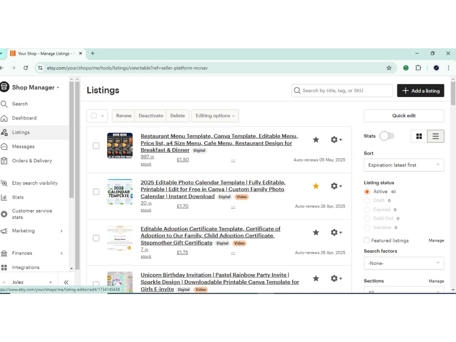Click Manage next to Featured listings
456x342 pixels.
click(x=436, y=240)
